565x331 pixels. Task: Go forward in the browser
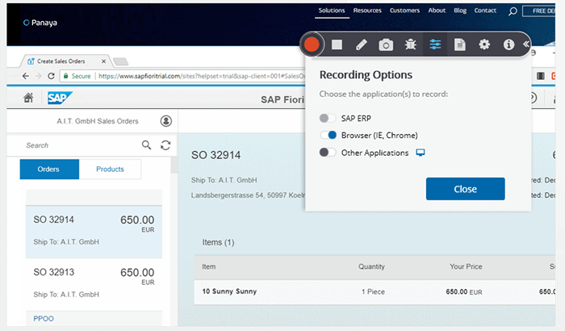[x=38, y=76]
